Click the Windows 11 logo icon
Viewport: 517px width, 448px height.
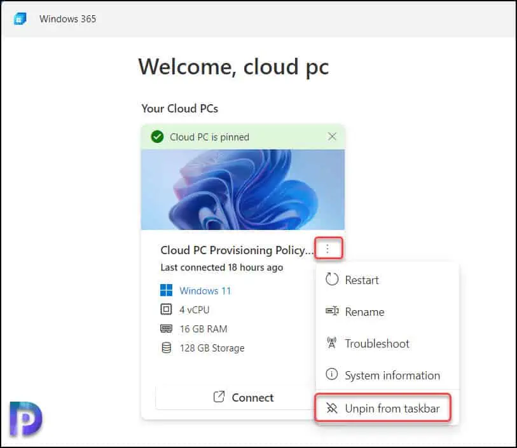point(166,290)
